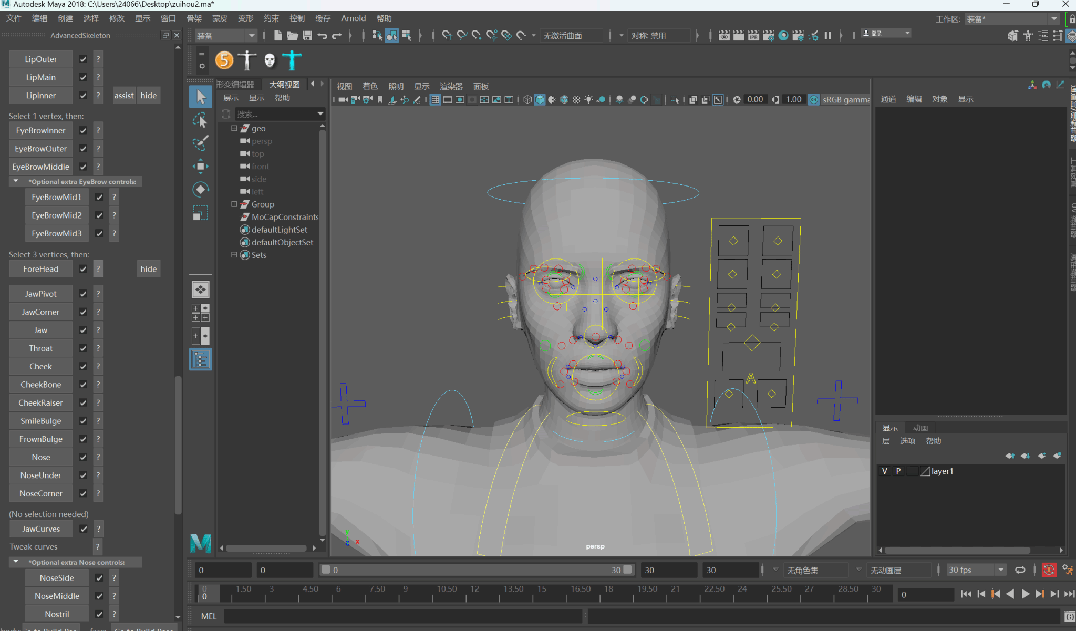Image resolution: width=1076 pixels, height=631 pixels.
Task: Choose the Move tool in toolbox
Action: (x=200, y=167)
